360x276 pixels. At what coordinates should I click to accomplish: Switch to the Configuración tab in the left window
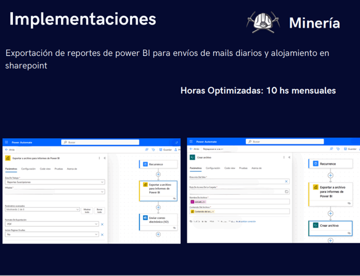(x=28, y=168)
